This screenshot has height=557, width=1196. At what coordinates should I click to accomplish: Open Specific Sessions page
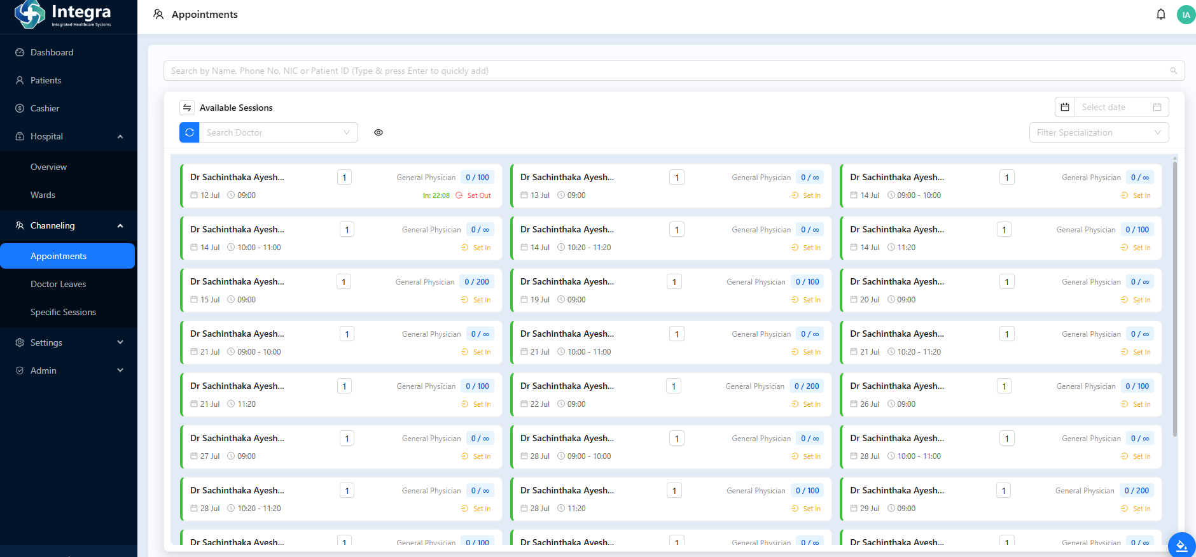coord(69,312)
